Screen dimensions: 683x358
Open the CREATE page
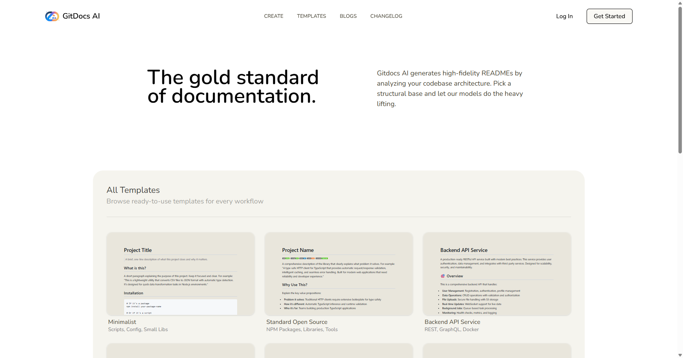[x=274, y=16]
